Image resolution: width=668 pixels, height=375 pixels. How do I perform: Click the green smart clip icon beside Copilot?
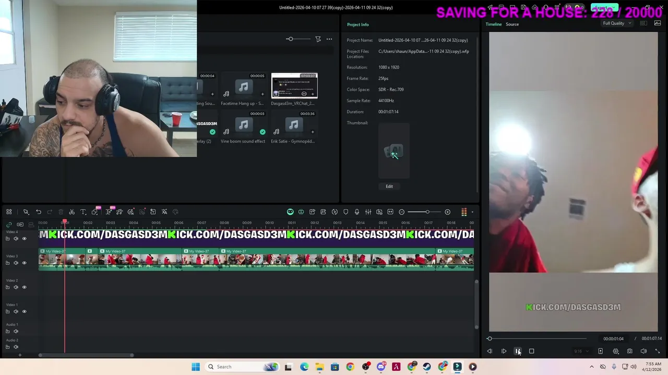coord(301,212)
